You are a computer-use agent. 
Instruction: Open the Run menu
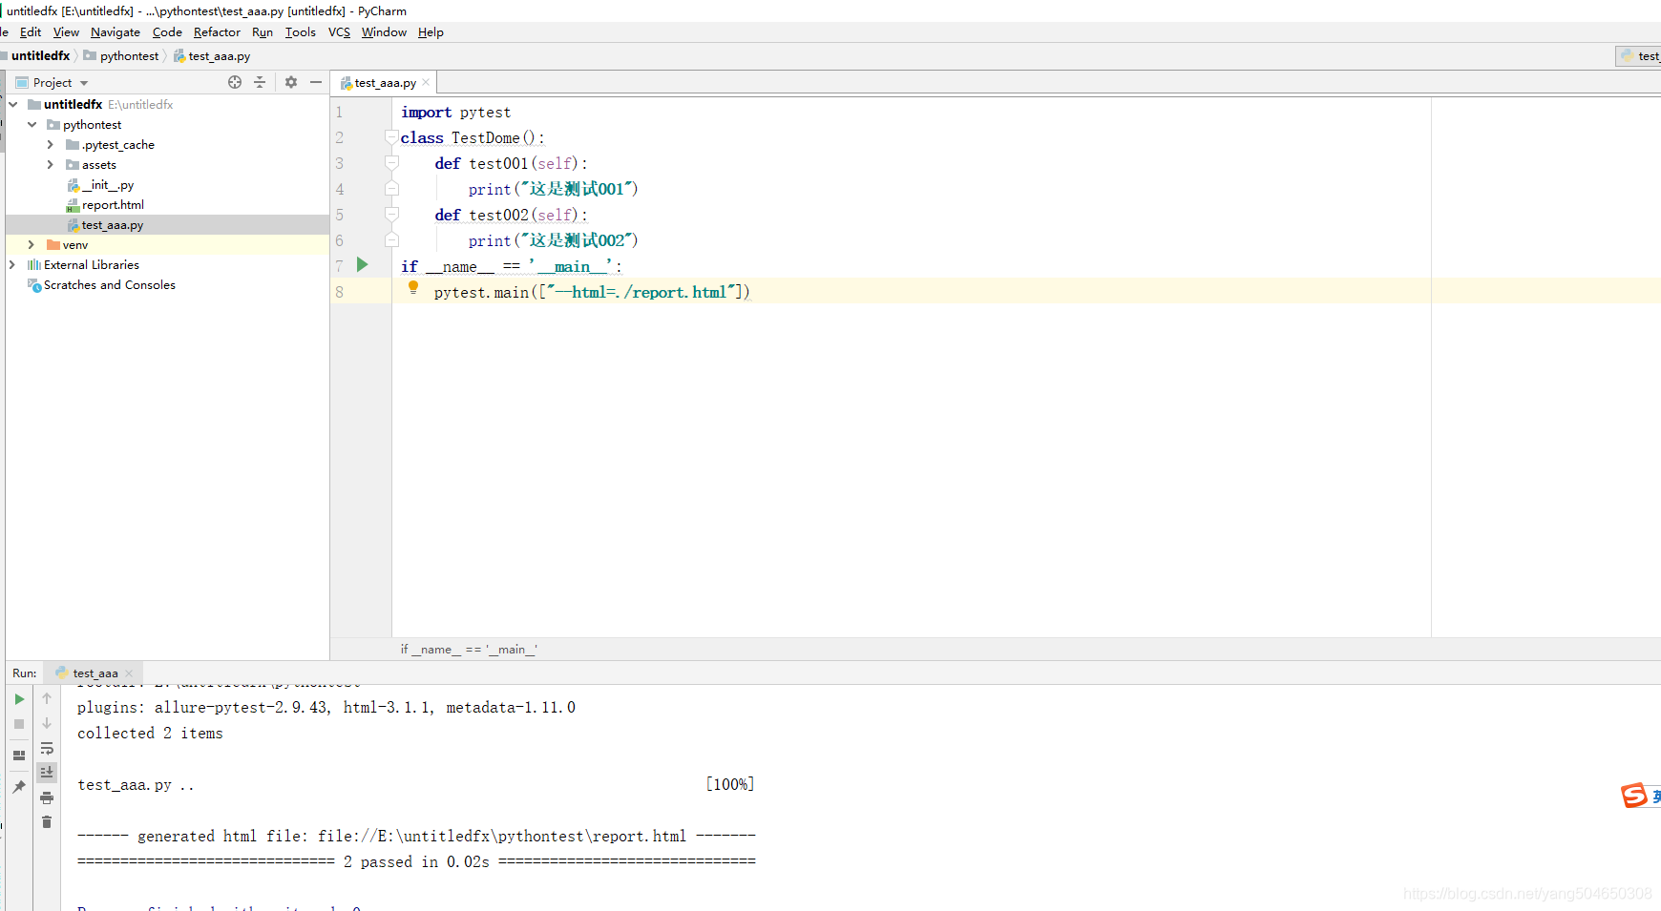(263, 32)
